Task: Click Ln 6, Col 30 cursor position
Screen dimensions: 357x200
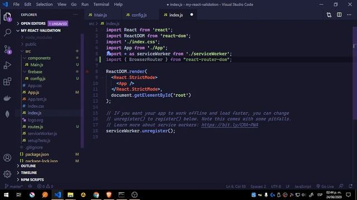Action: pos(235,187)
